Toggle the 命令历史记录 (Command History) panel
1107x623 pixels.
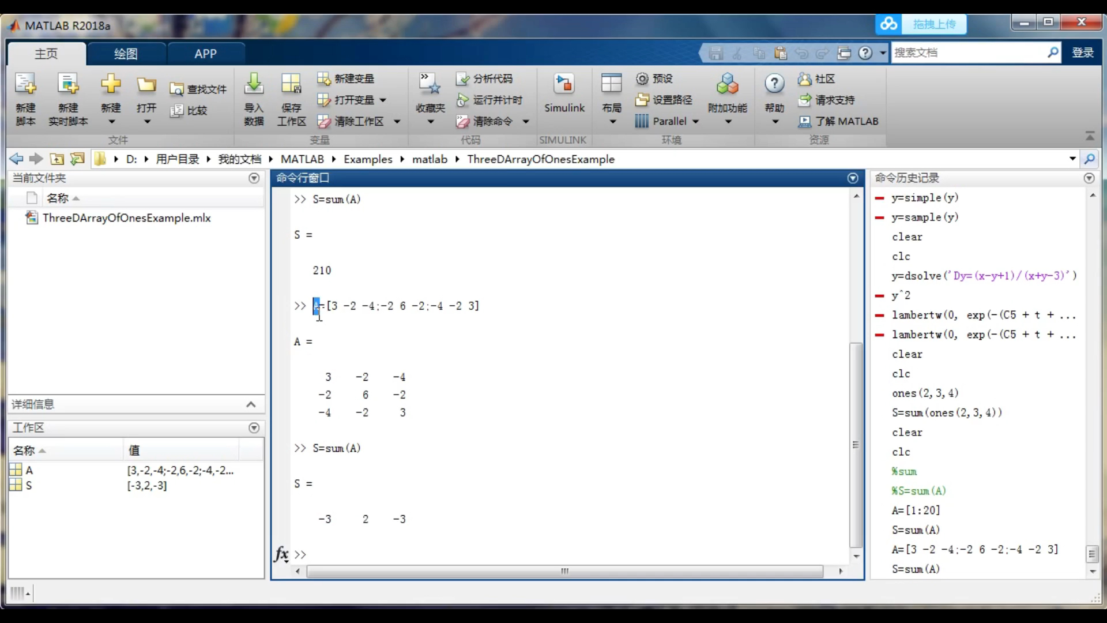click(1089, 178)
